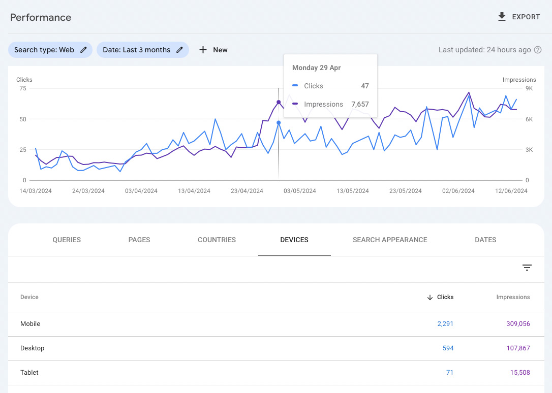Sort table by Impressions column header
This screenshot has height=393, width=552.
pos(513,297)
